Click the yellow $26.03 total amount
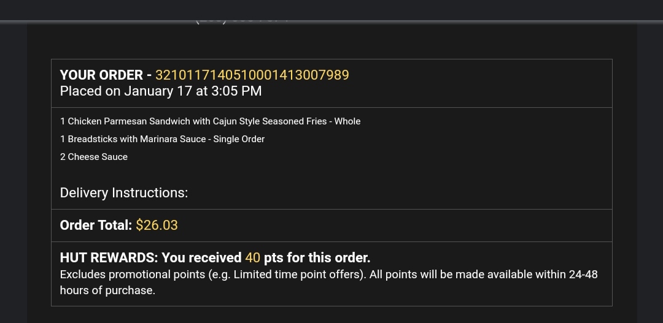Image resolution: width=663 pixels, height=323 pixels. [x=157, y=225]
